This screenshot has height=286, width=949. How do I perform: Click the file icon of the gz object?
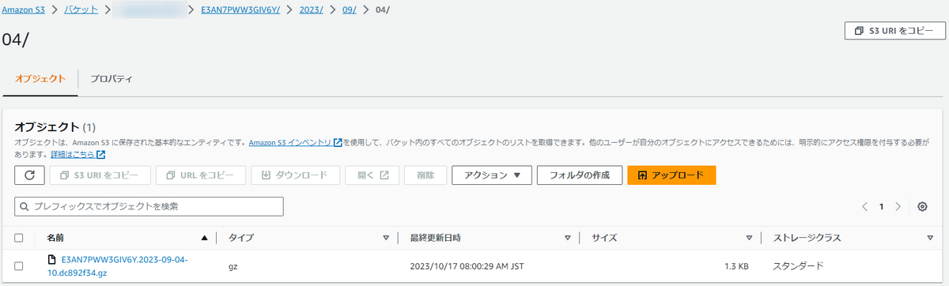pos(52,259)
